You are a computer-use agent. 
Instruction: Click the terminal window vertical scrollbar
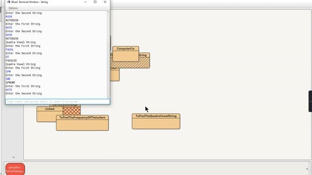(x=108, y=54)
